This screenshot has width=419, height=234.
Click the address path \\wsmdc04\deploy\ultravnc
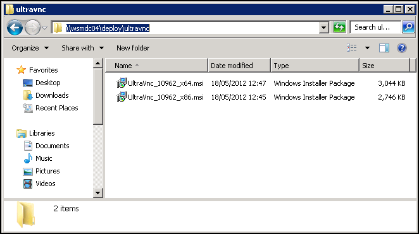point(108,28)
